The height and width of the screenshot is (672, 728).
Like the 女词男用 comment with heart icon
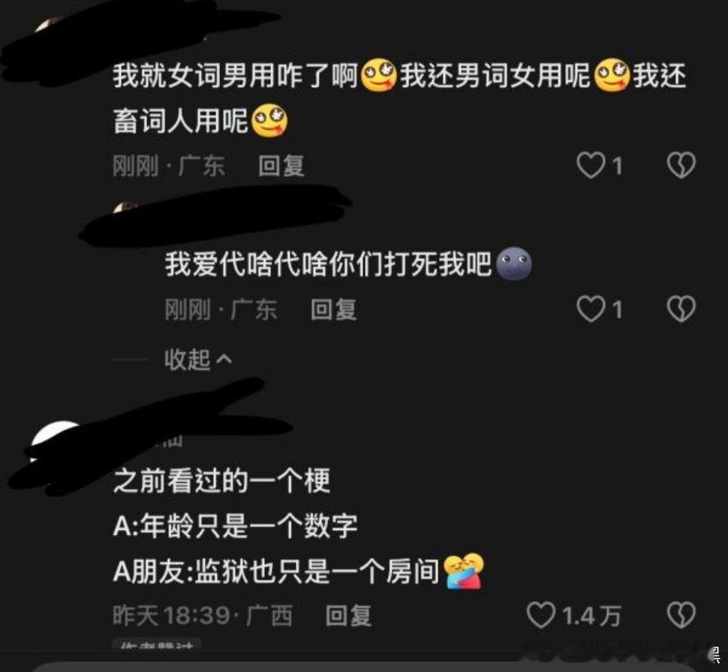click(591, 165)
